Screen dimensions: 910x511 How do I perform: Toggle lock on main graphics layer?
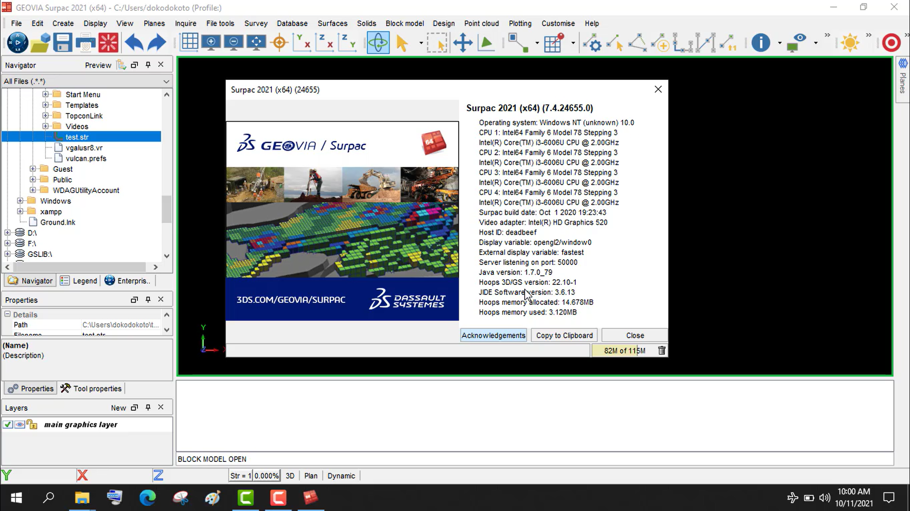31,424
